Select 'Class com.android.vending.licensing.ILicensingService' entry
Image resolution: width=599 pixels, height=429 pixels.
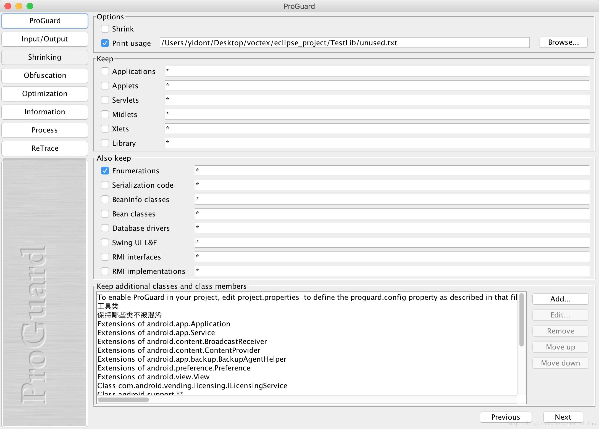pyautogui.click(x=307, y=386)
